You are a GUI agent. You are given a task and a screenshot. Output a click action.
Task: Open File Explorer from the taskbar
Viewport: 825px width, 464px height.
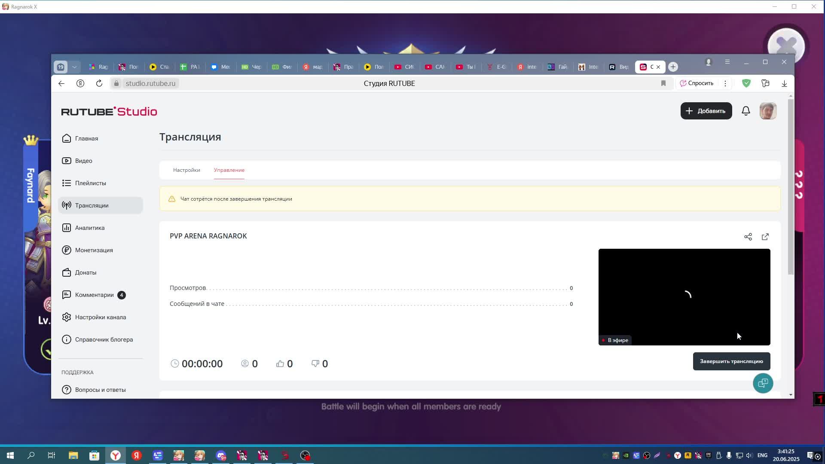pyautogui.click(x=73, y=455)
